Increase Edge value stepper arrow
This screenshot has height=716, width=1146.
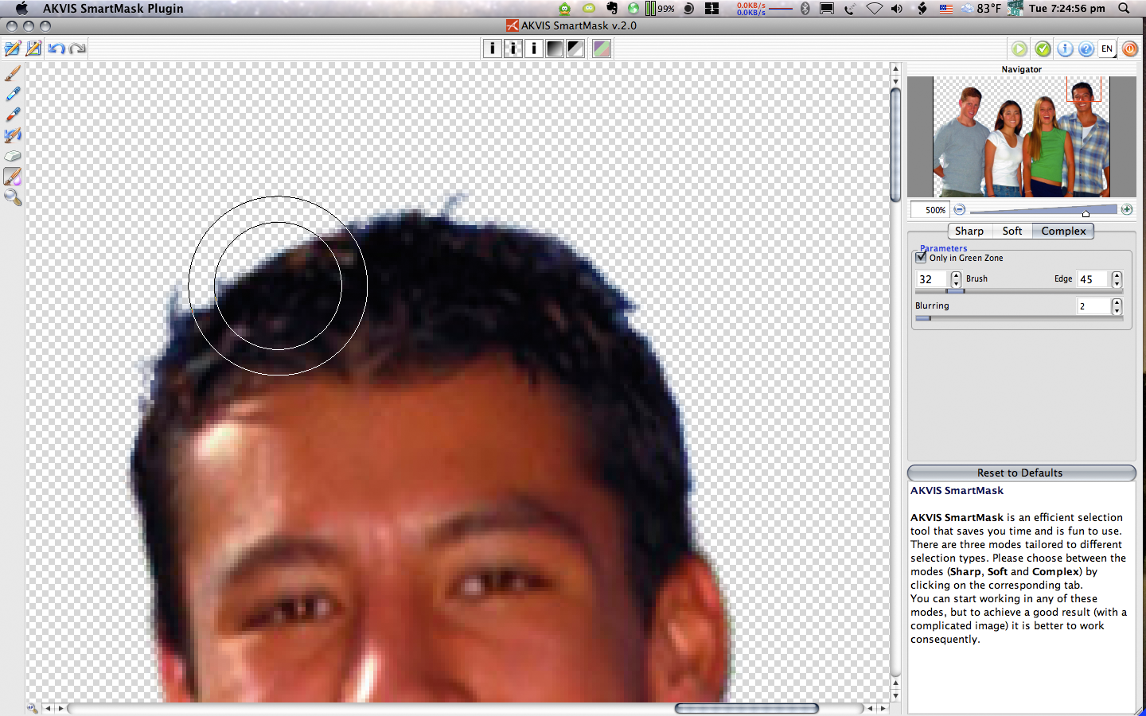pos(1117,275)
